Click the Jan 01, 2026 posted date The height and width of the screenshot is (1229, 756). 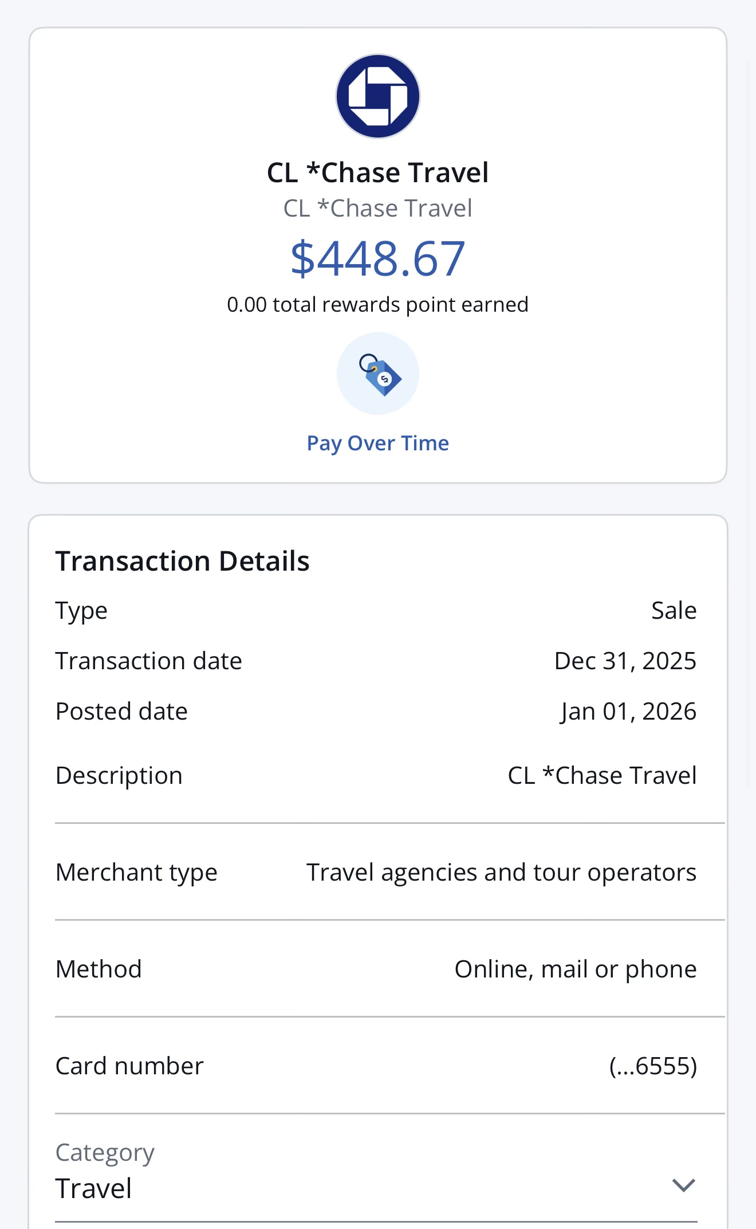click(628, 712)
